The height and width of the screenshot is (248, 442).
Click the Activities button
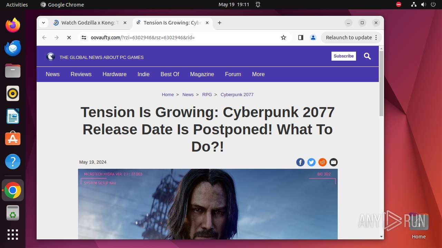[x=17, y=4]
